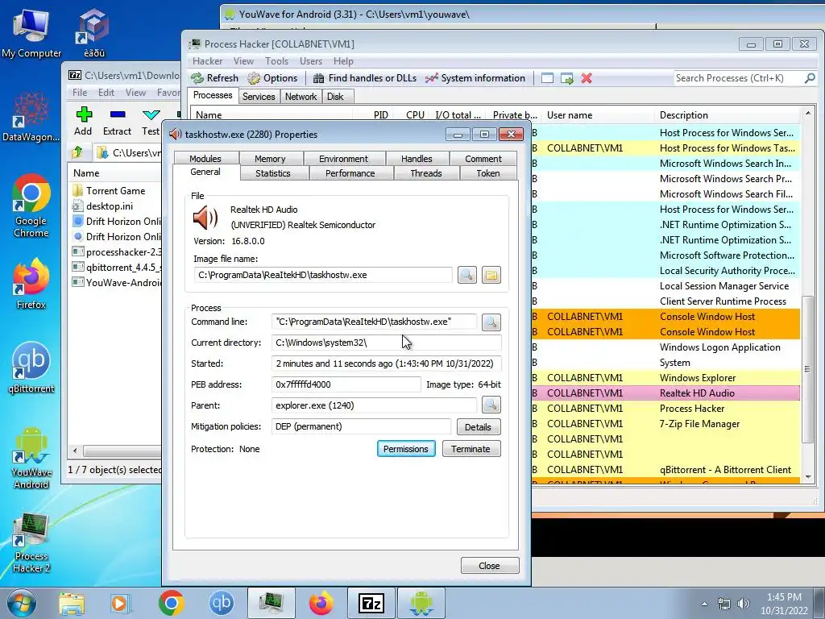
Task: Click Extract icon in 7-Zip toolbar
Action: pyautogui.click(x=117, y=121)
